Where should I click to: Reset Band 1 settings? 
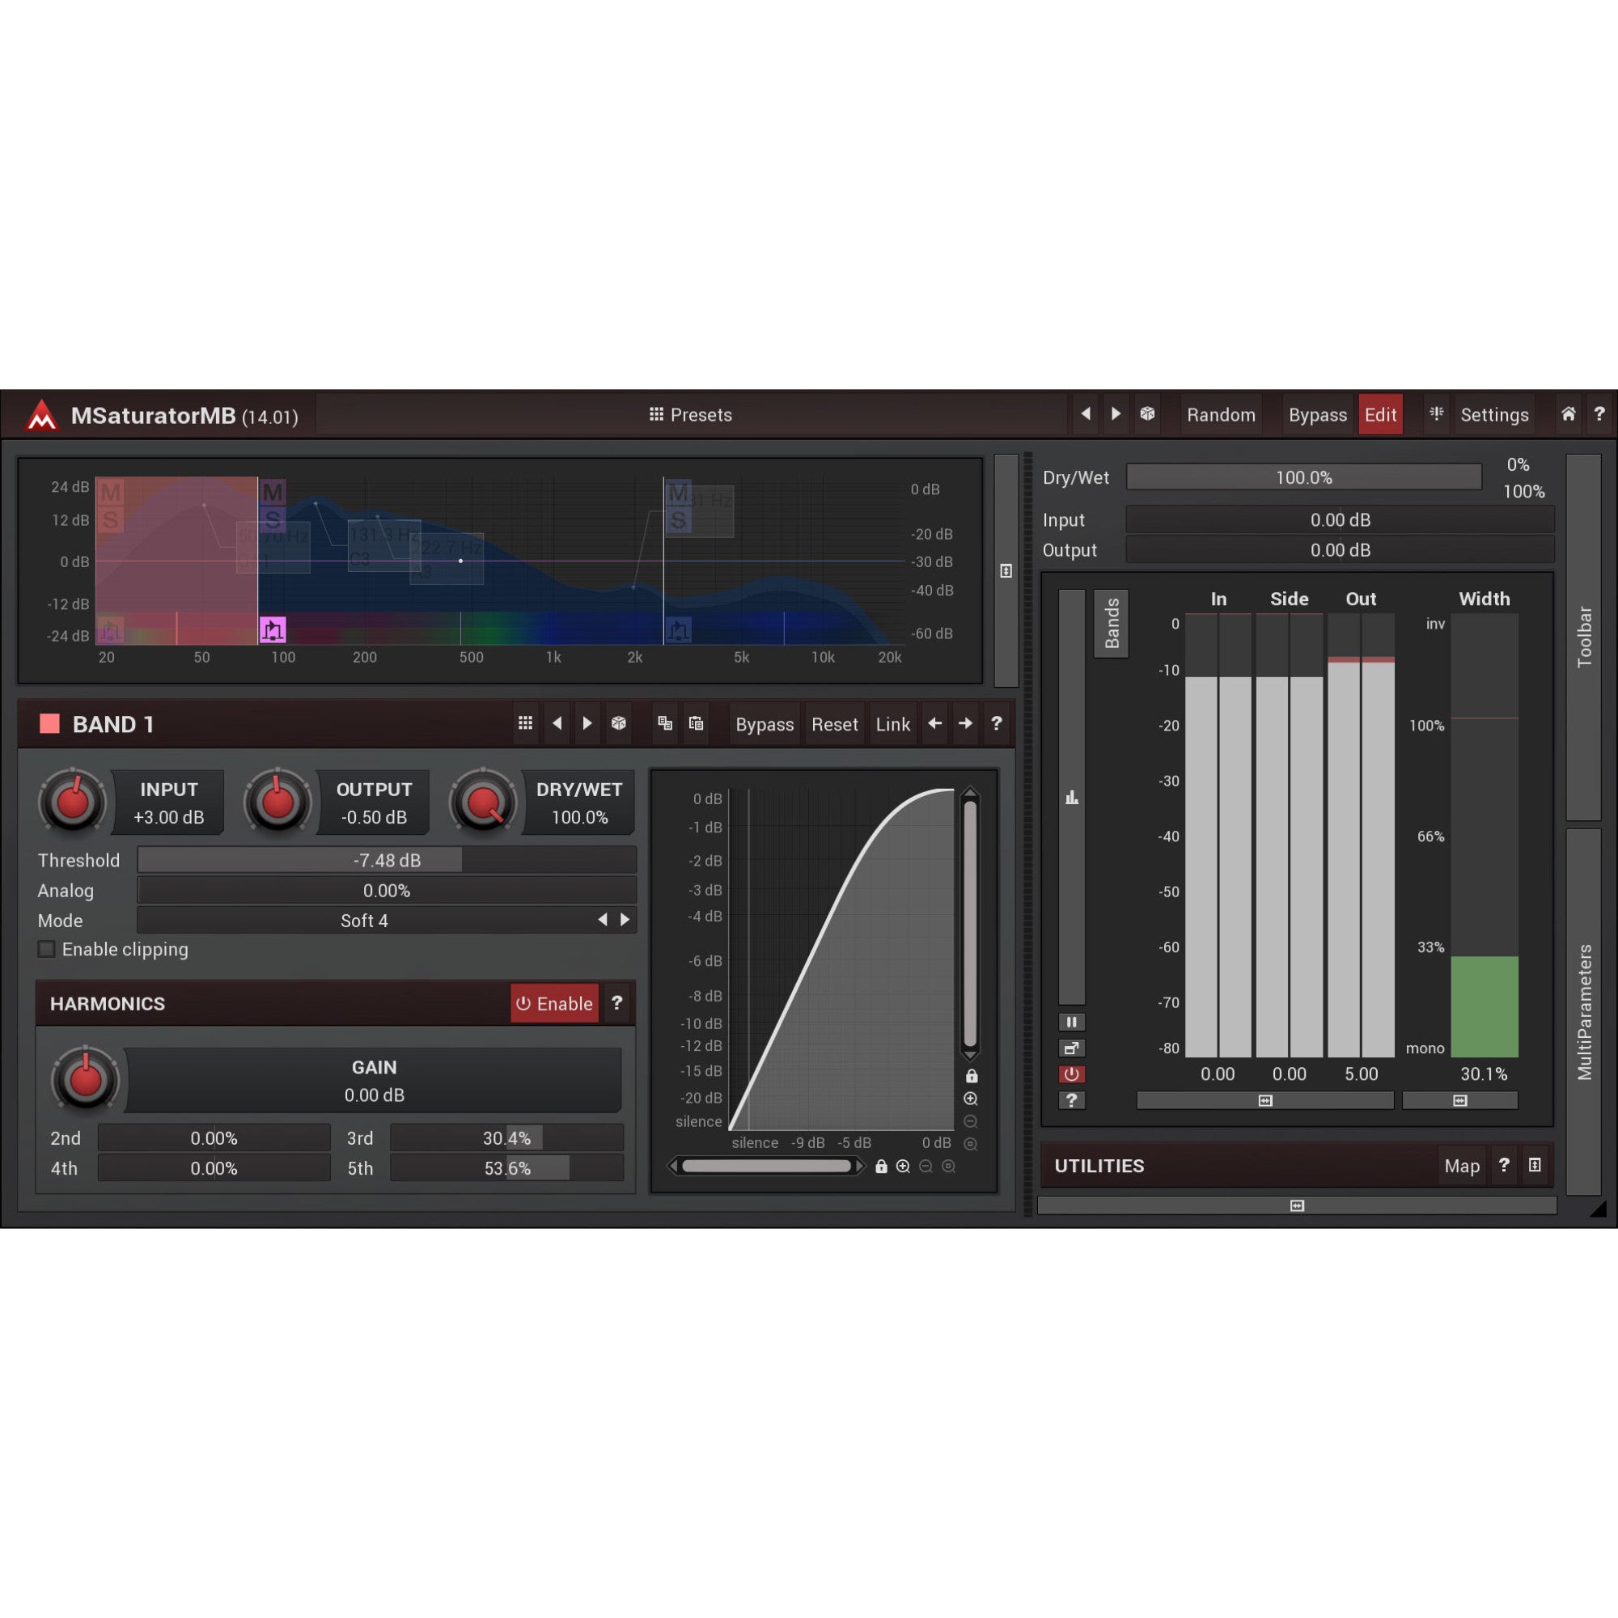[834, 724]
